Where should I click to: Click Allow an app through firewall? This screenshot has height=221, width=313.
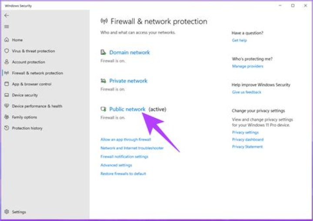pyautogui.click(x=126, y=140)
